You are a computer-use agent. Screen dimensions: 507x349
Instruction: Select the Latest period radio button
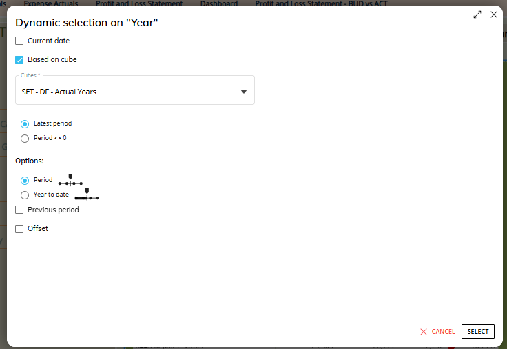click(25, 124)
